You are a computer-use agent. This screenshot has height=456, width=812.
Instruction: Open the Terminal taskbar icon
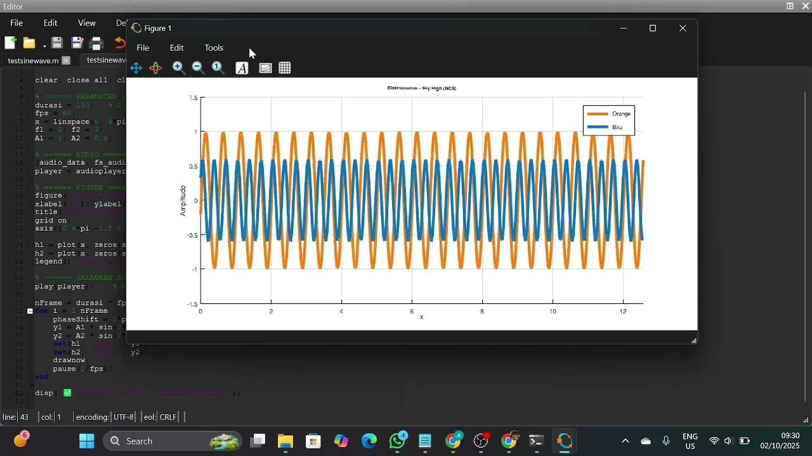[x=537, y=441]
